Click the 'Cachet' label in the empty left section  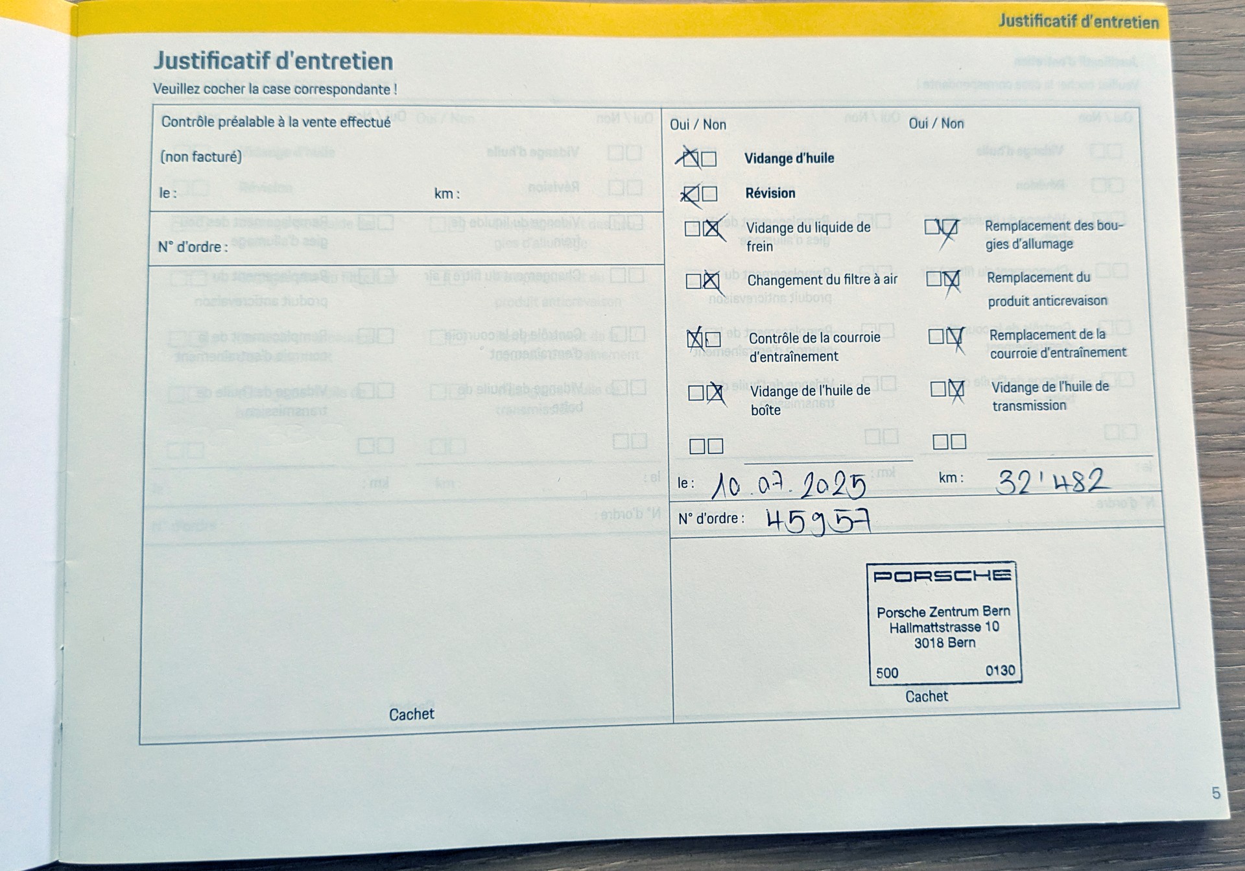pos(412,715)
